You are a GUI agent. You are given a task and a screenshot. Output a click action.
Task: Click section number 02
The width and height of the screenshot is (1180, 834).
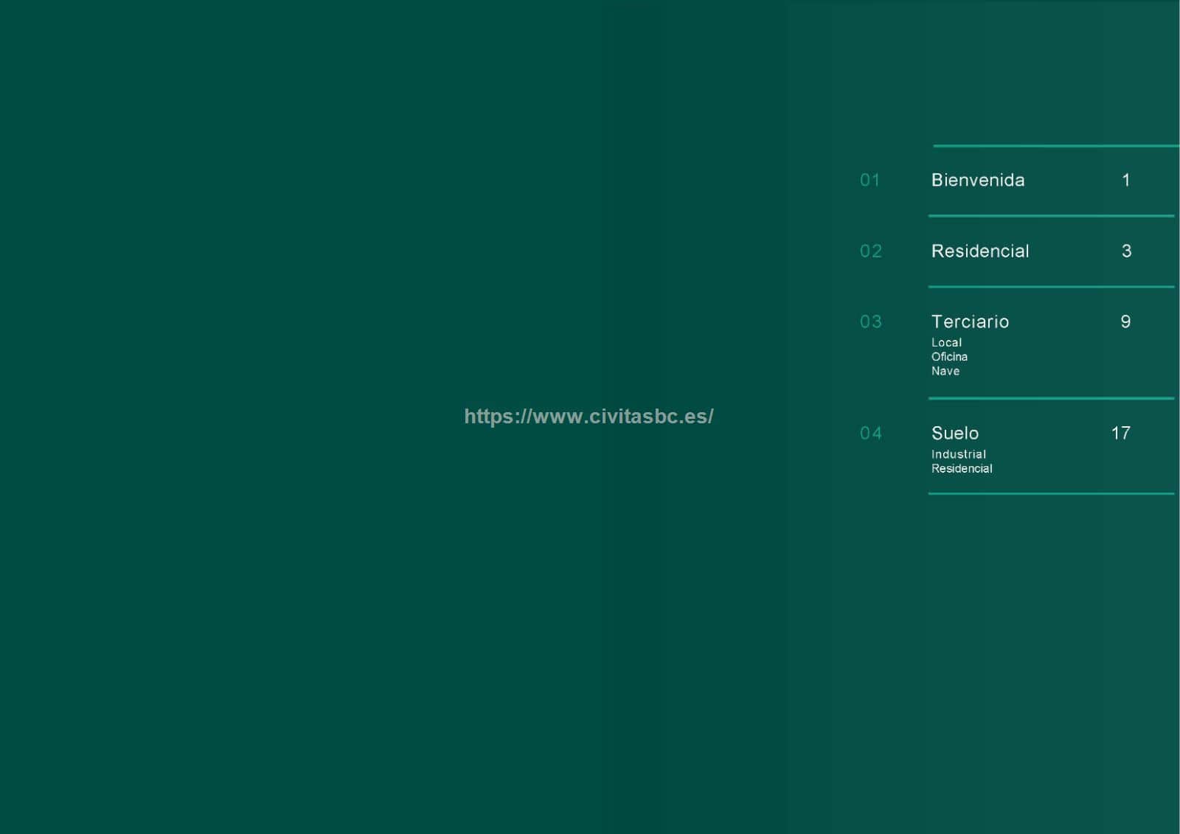pos(870,251)
